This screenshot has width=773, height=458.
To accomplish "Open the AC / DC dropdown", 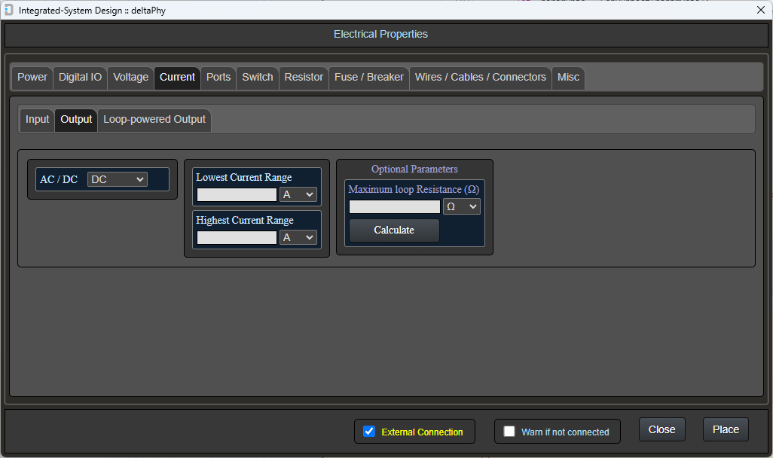I will tap(118, 179).
